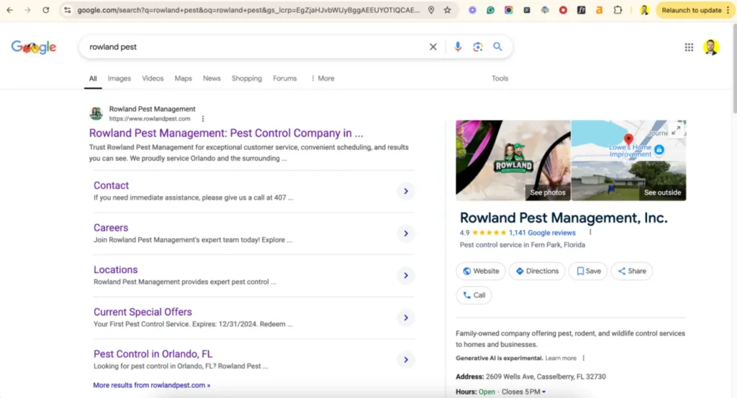Image resolution: width=737 pixels, height=398 pixels.
Task: Click the magnifying glass search icon
Action: 497,47
